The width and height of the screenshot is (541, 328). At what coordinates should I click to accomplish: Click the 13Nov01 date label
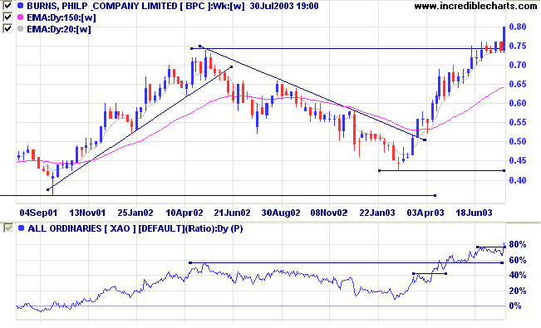(87, 213)
